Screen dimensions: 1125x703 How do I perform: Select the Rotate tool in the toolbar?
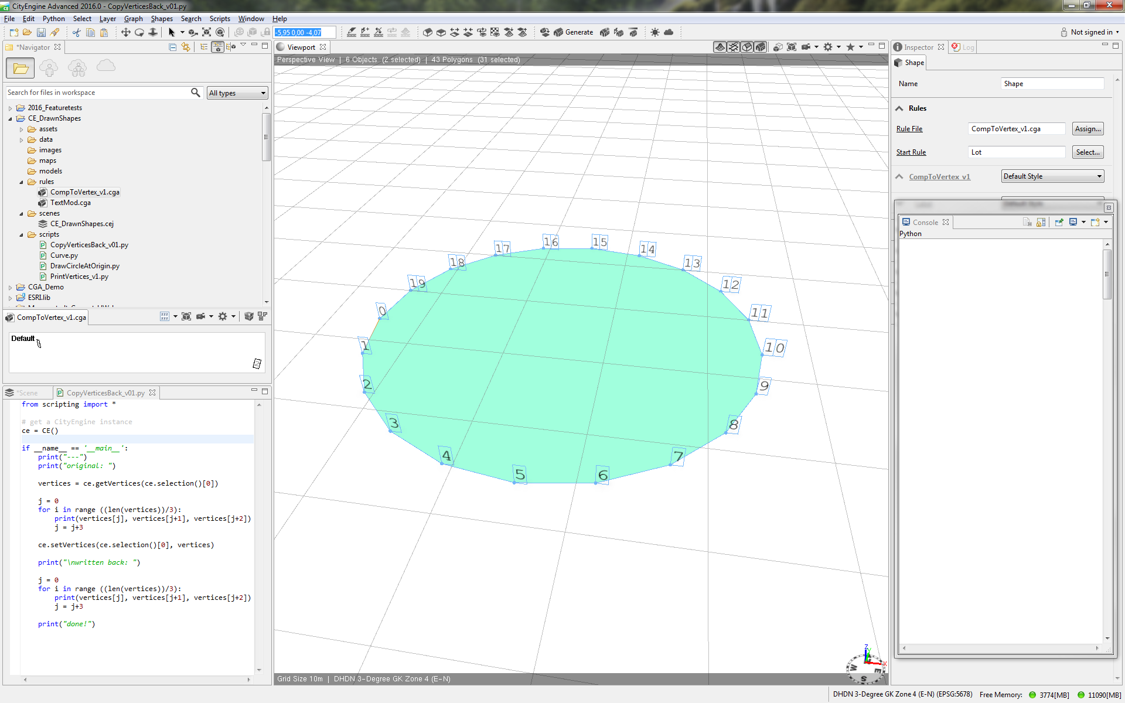[x=139, y=32]
